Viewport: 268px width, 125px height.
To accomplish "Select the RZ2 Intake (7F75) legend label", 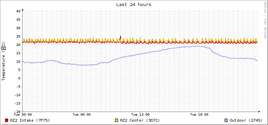I will pos(30,120).
